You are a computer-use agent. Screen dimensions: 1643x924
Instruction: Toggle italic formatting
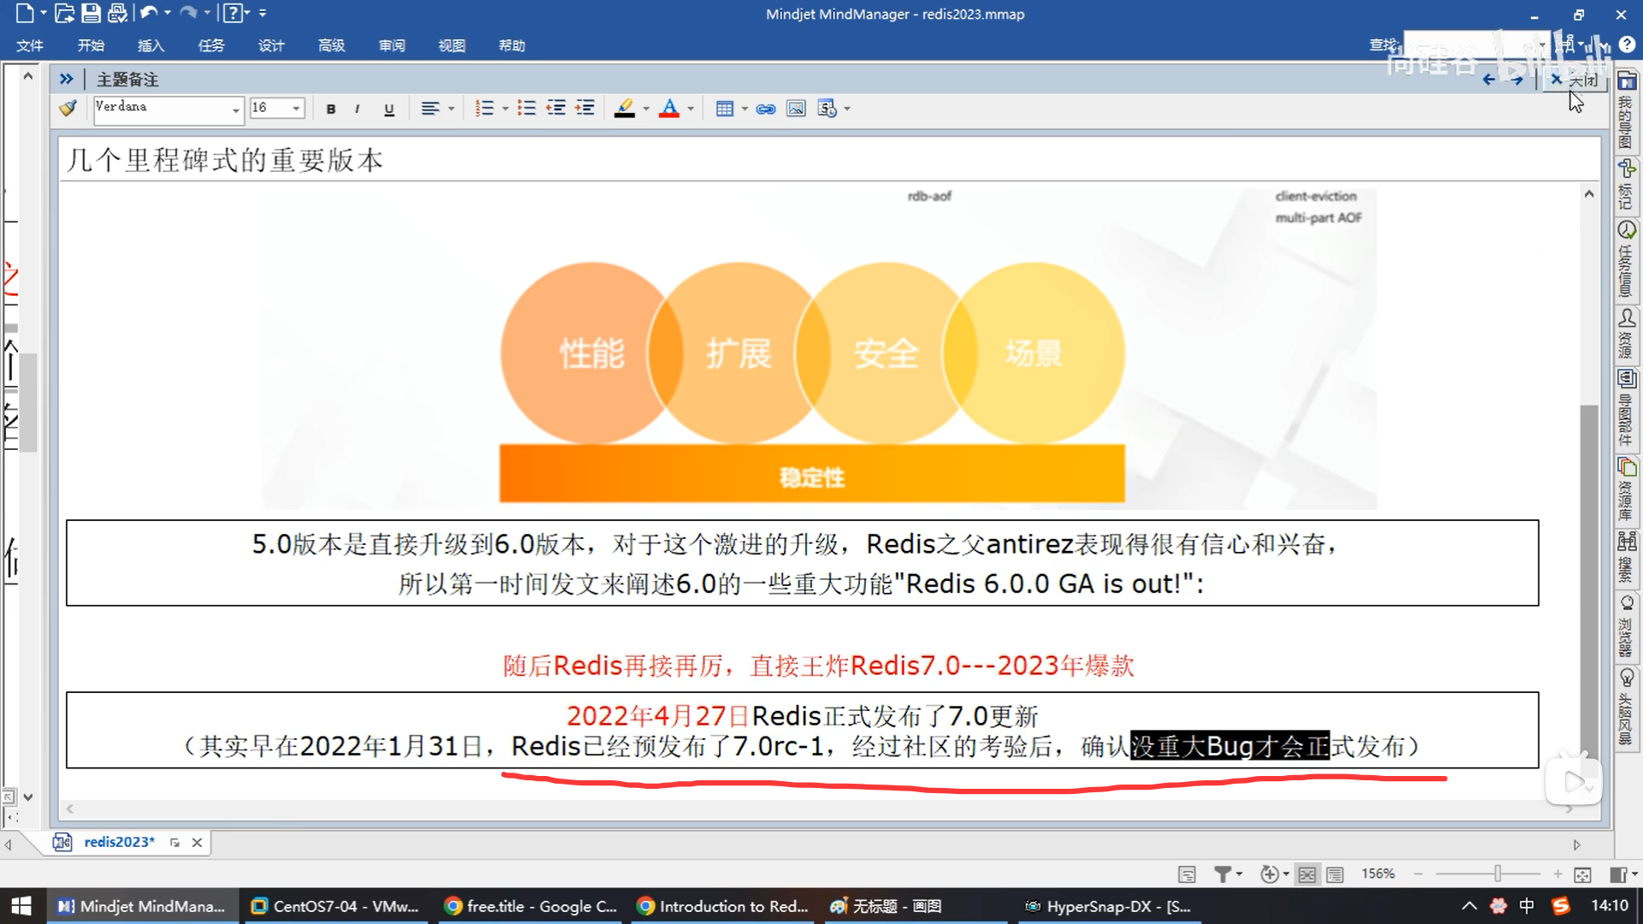coord(357,109)
